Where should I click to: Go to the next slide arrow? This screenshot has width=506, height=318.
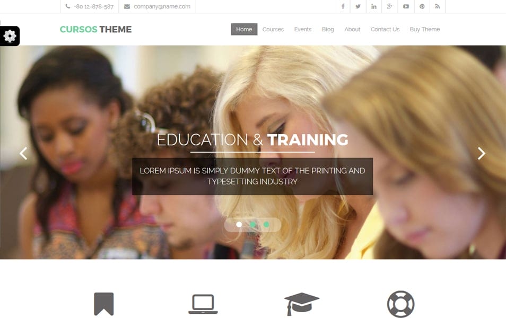pyautogui.click(x=482, y=153)
